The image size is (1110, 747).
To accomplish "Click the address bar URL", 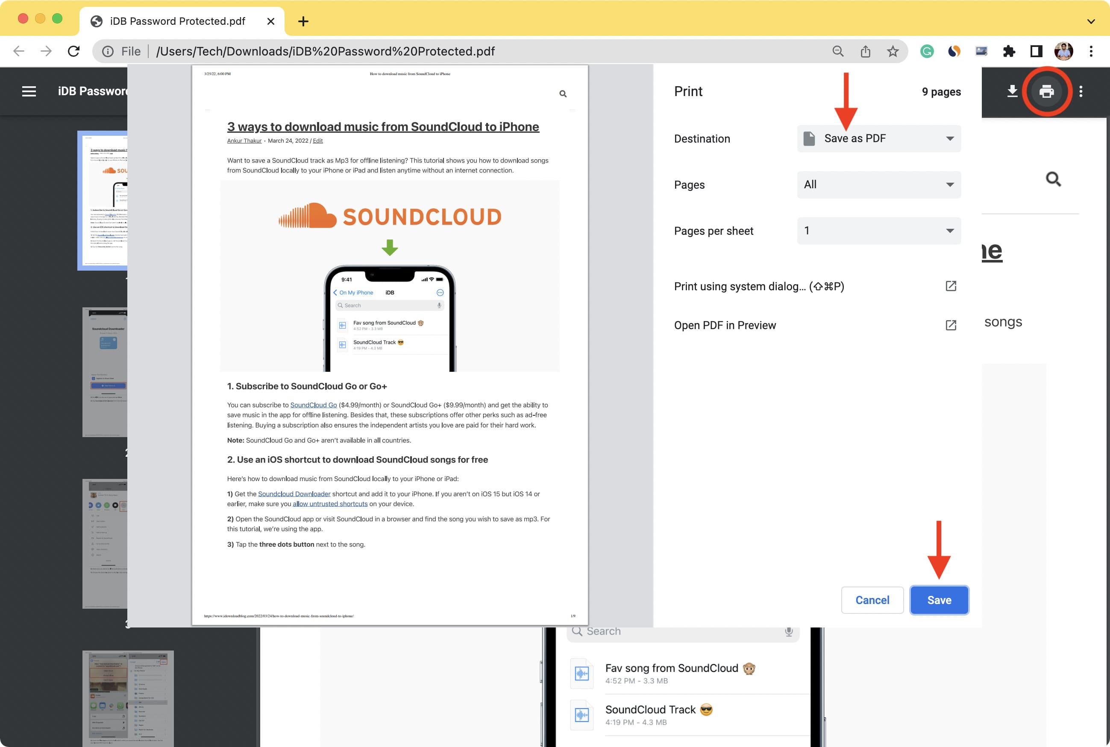I will click(326, 52).
